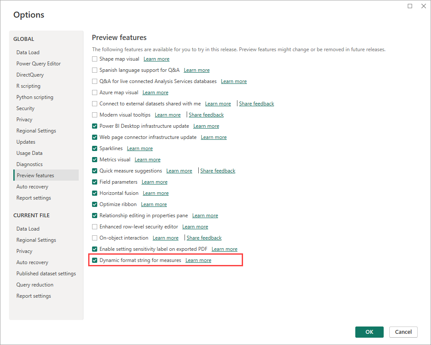Open Learn more for Optimize ribbon
The height and width of the screenshot is (345, 431).
(154, 204)
